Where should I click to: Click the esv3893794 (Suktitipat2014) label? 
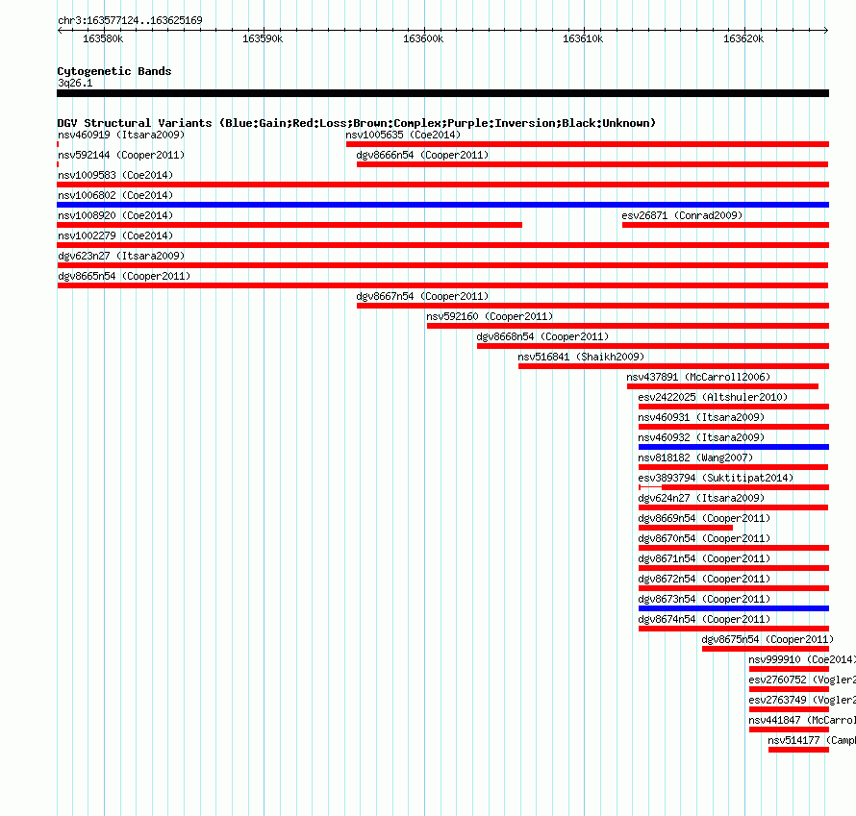(716, 478)
